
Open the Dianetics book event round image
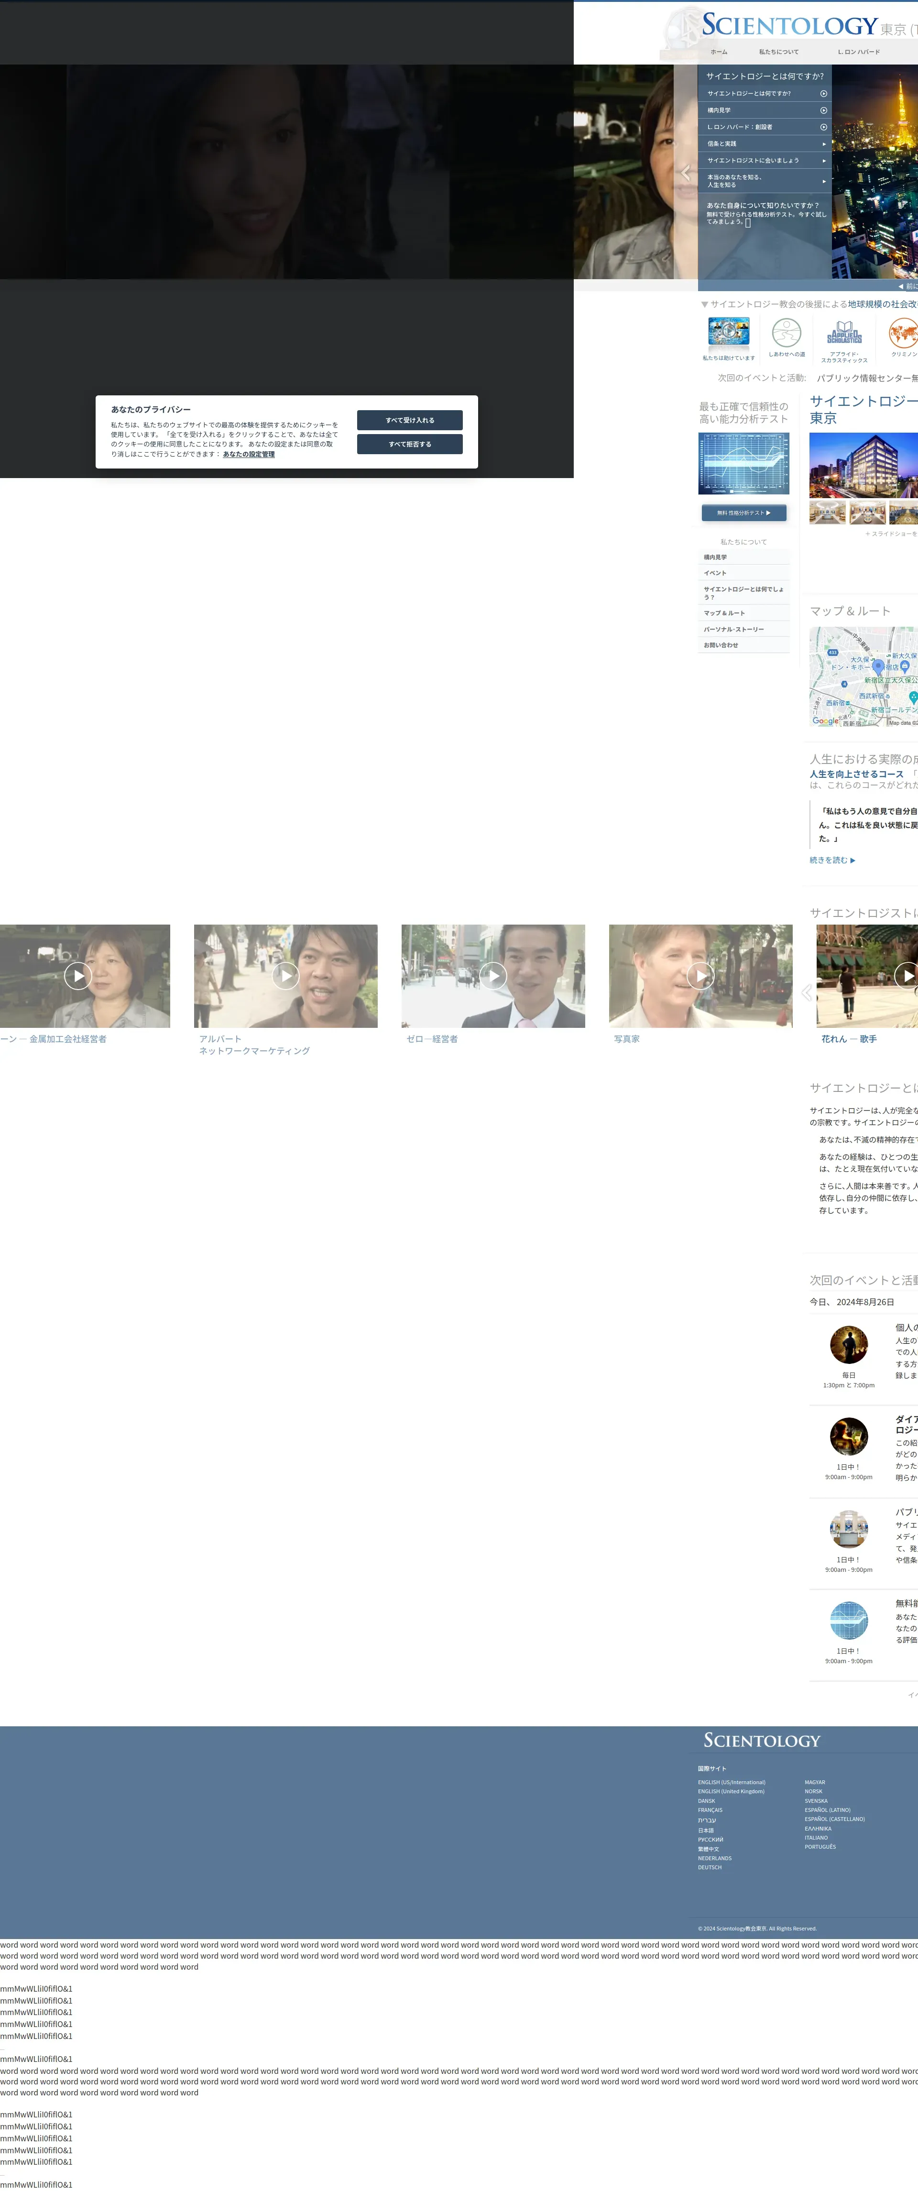pyautogui.click(x=848, y=1437)
